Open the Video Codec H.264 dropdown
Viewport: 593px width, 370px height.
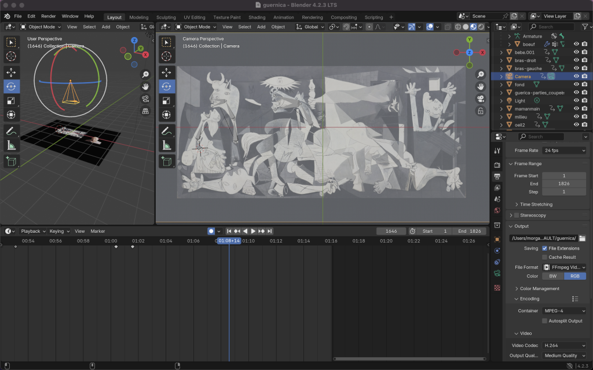click(x=564, y=346)
